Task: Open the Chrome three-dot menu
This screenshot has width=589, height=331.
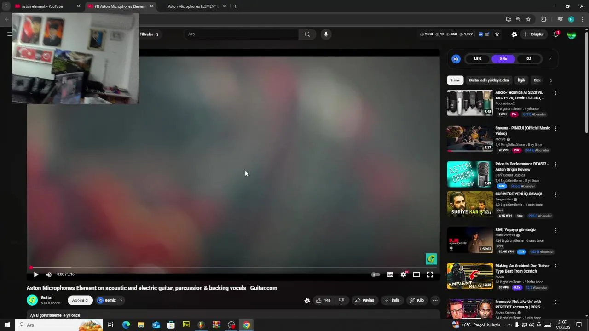Action: (583, 19)
